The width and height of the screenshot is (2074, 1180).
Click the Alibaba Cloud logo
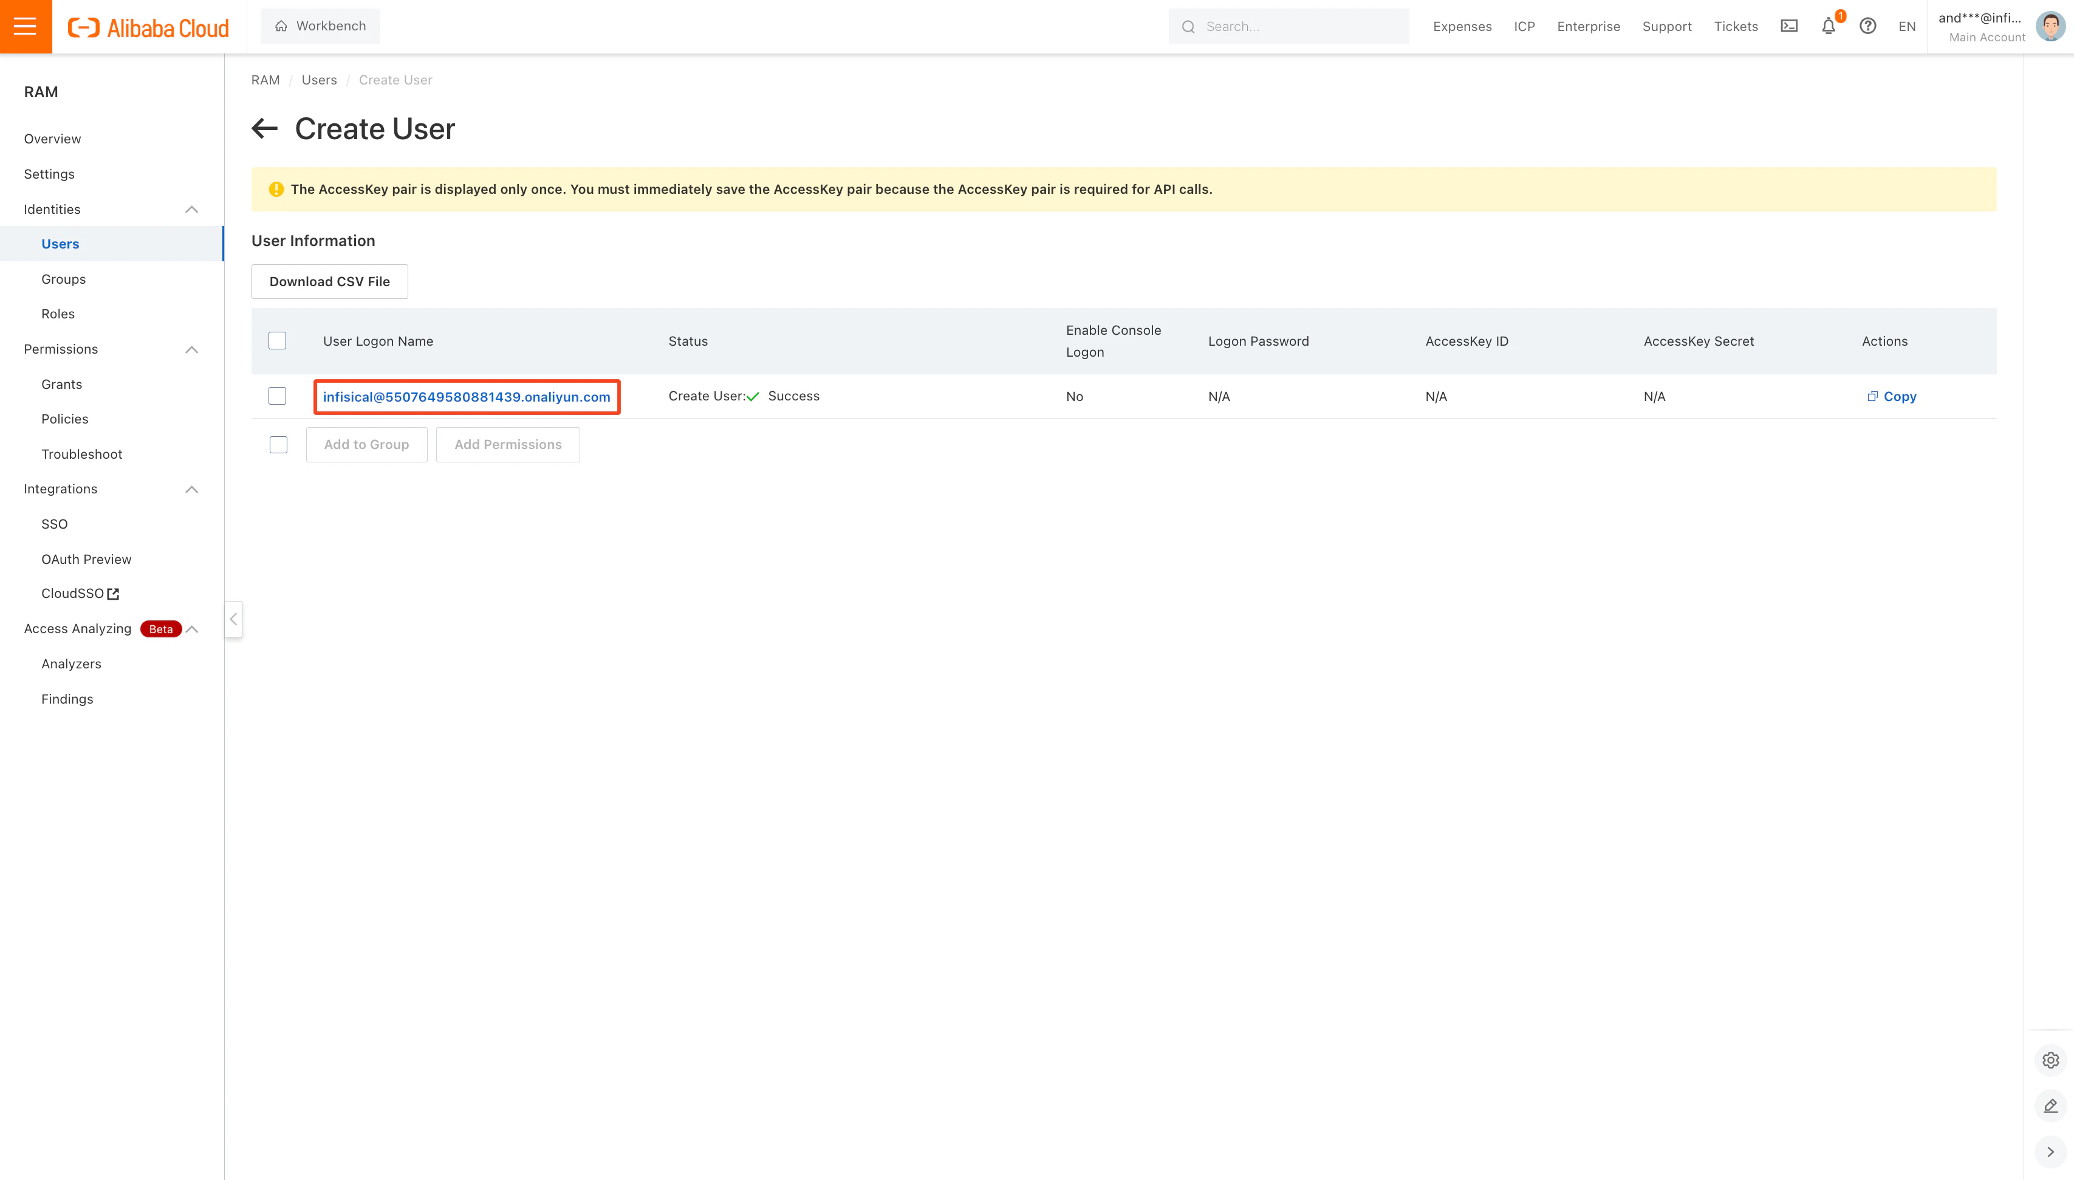[x=148, y=27]
